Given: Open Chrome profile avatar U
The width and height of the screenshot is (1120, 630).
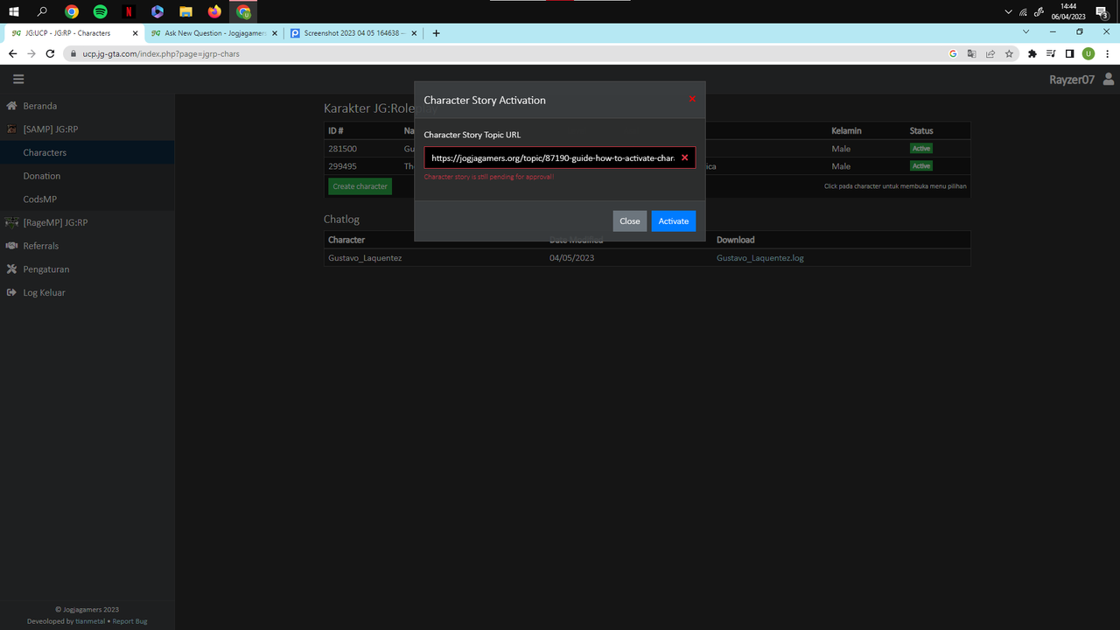Looking at the screenshot, I should click(1088, 53).
